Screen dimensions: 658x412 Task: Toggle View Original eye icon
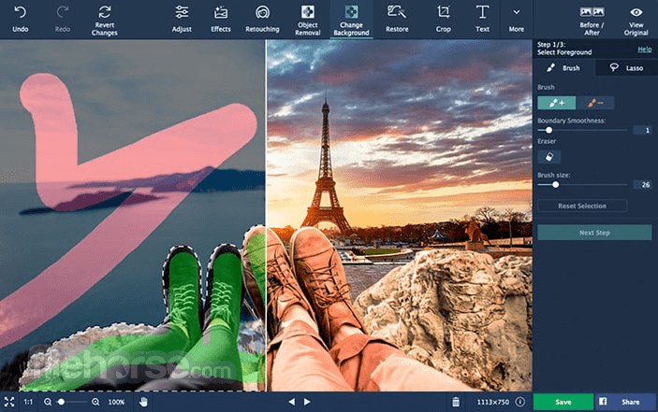point(636,21)
